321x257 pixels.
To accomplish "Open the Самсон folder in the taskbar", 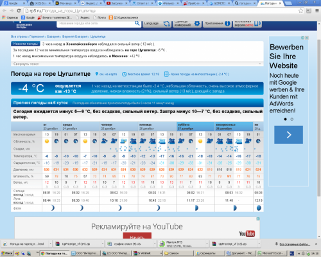I will pos(178,253).
